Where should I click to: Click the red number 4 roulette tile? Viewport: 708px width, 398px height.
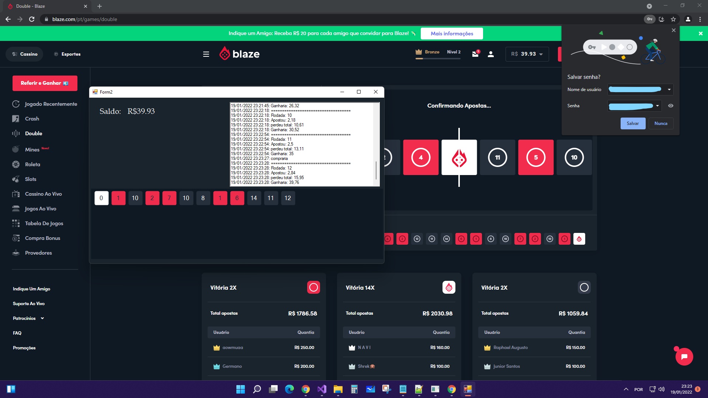click(x=421, y=157)
